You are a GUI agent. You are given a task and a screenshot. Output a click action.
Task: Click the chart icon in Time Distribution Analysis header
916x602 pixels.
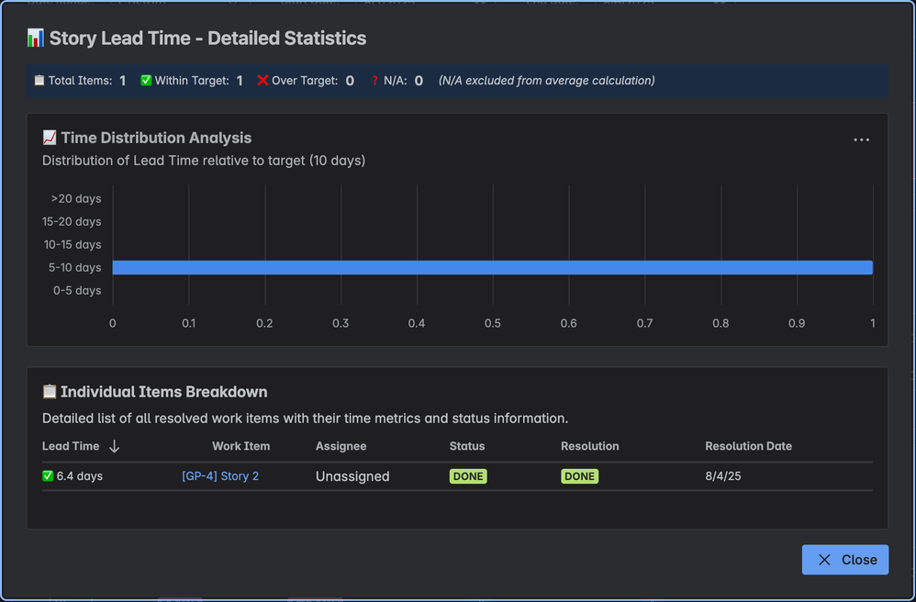(47, 137)
